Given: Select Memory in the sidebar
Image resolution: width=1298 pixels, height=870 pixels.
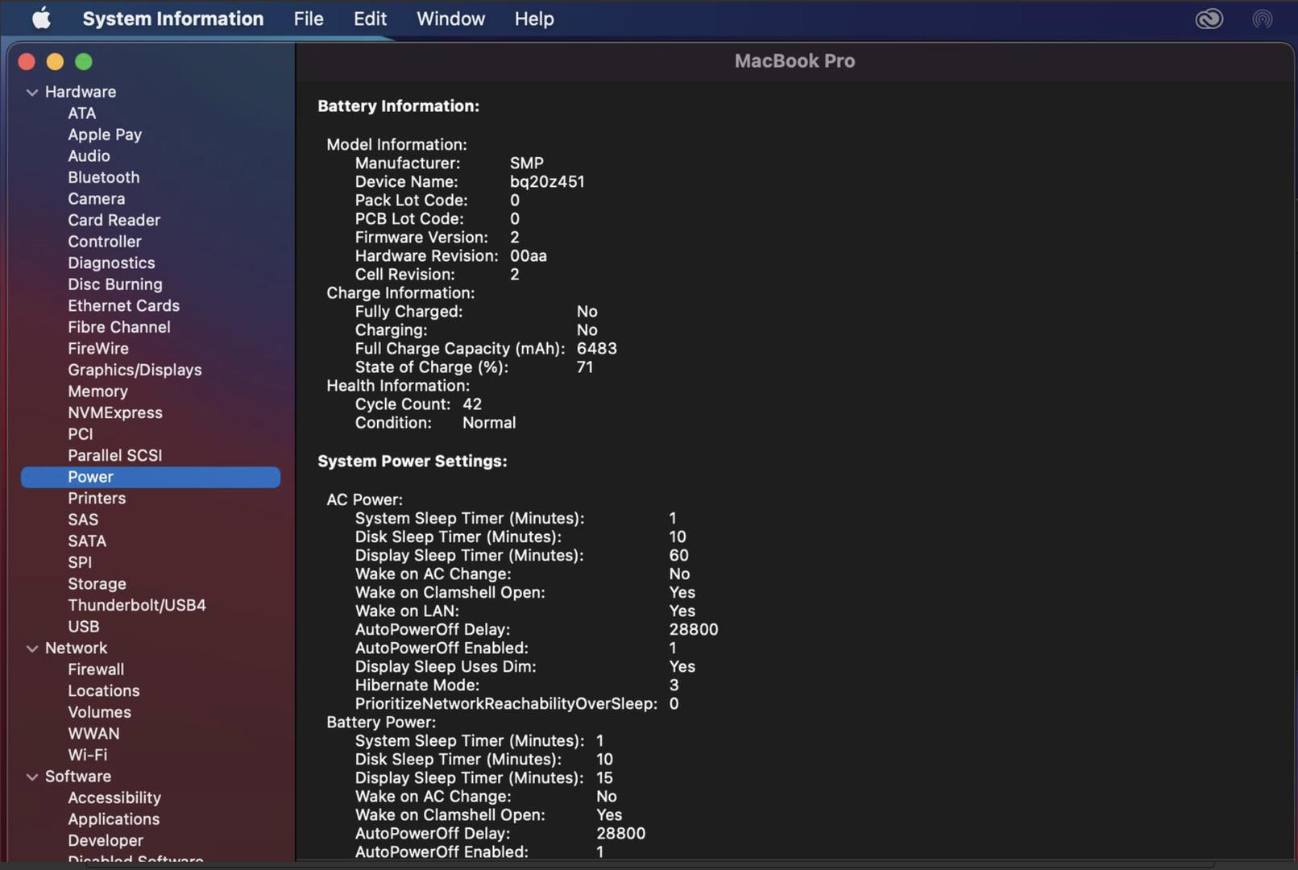Looking at the screenshot, I should click(97, 391).
